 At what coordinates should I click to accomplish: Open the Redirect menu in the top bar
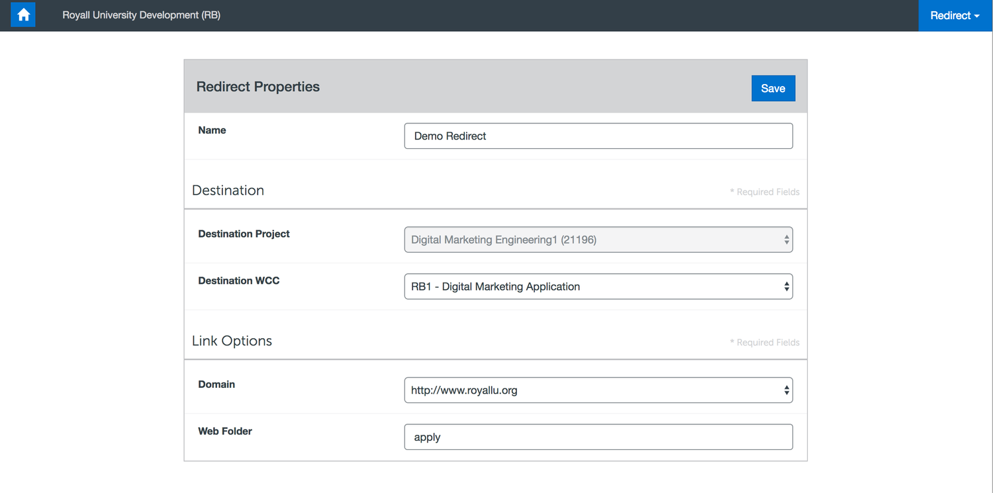pyautogui.click(x=955, y=16)
